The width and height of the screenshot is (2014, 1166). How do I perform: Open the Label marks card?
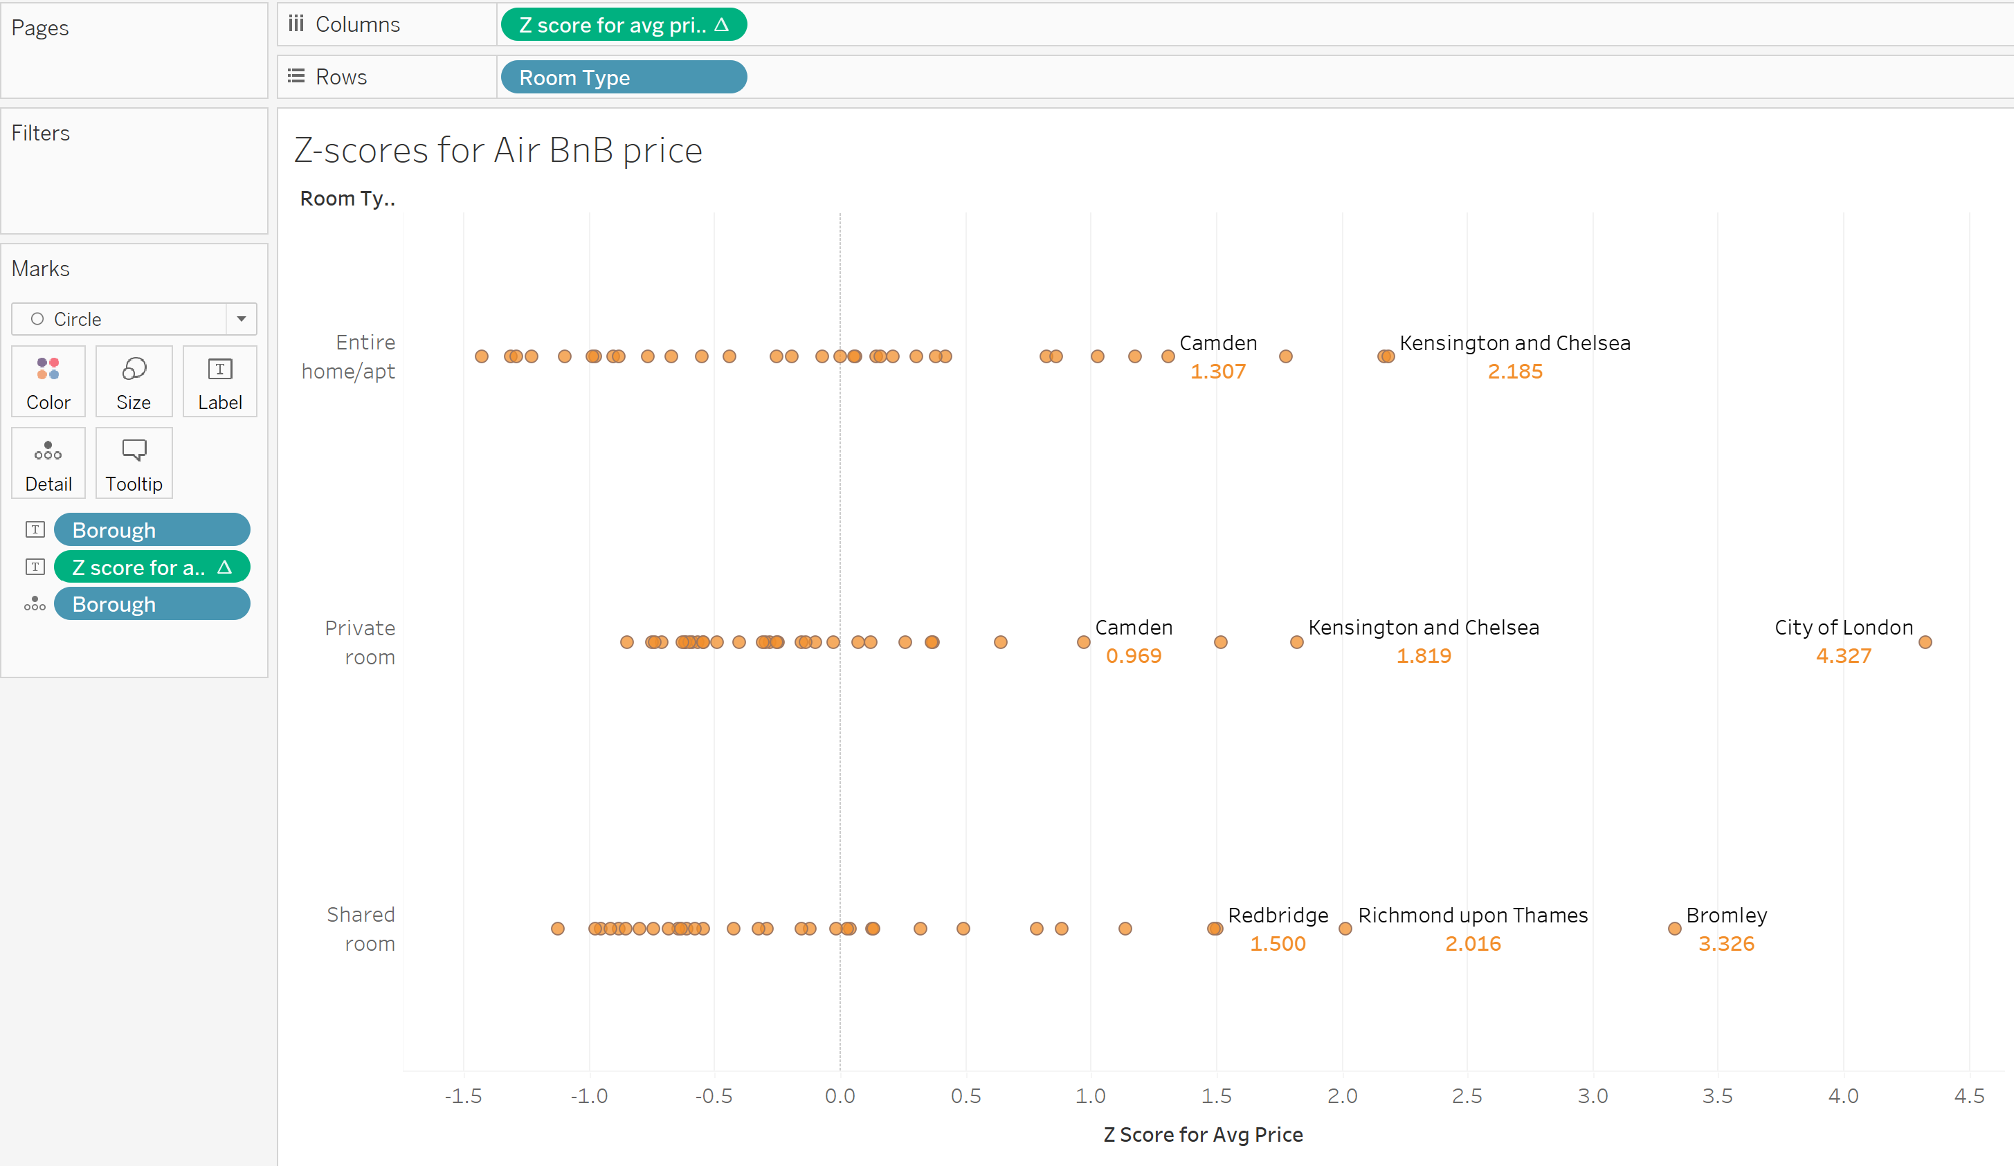(x=219, y=381)
